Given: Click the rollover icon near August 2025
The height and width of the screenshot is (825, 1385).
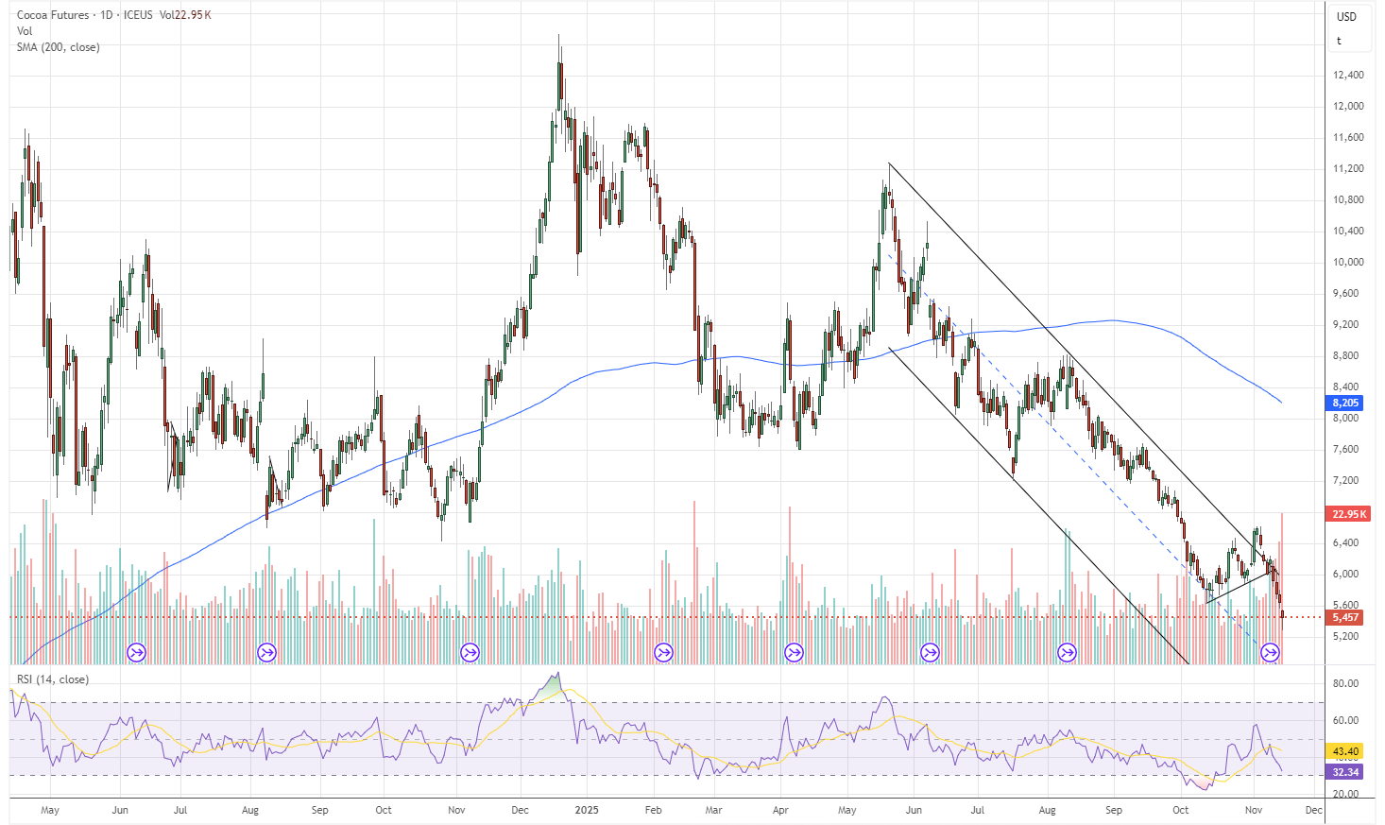Looking at the screenshot, I should [x=1067, y=652].
